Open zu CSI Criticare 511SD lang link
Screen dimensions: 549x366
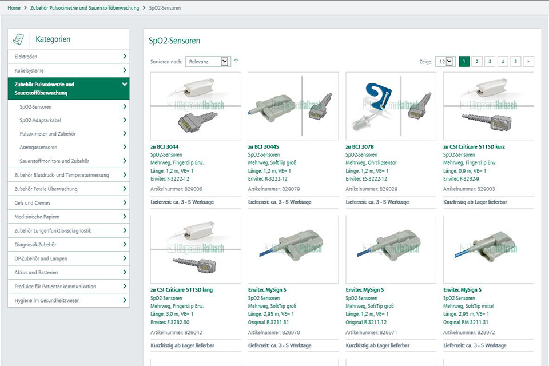[181, 289]
